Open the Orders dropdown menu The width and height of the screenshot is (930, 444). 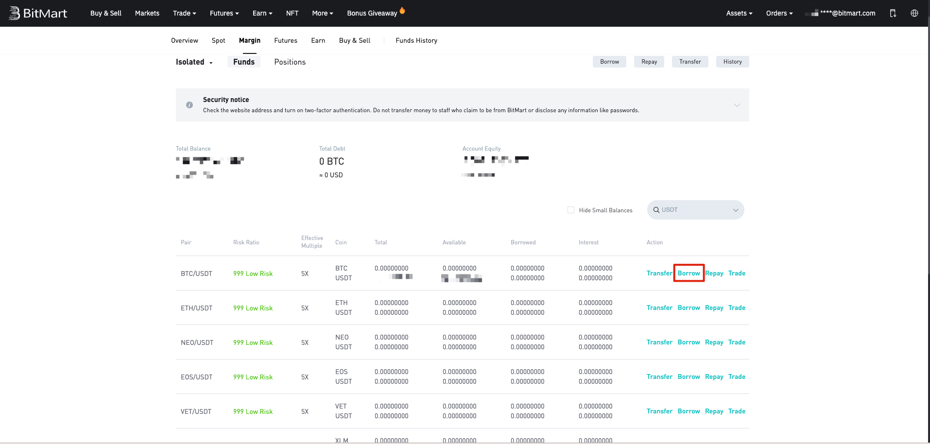pos(779,13)
